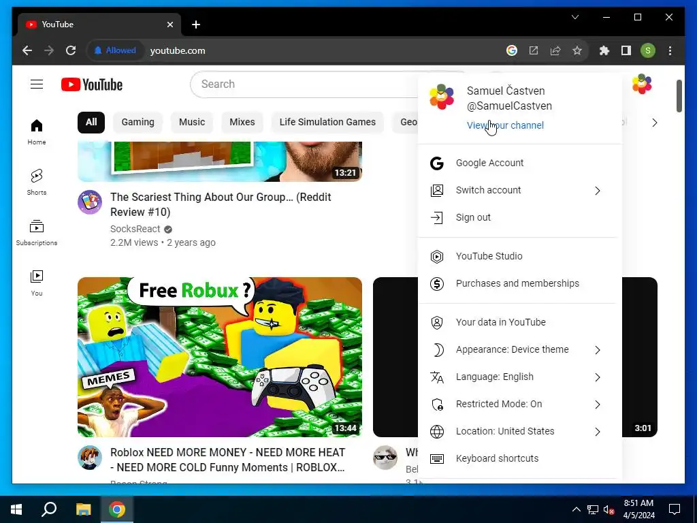Viewport: 697px width, 523px height.
Task: Click the YouTube Studio hexagon icon
Action: (x=437, y=257)
